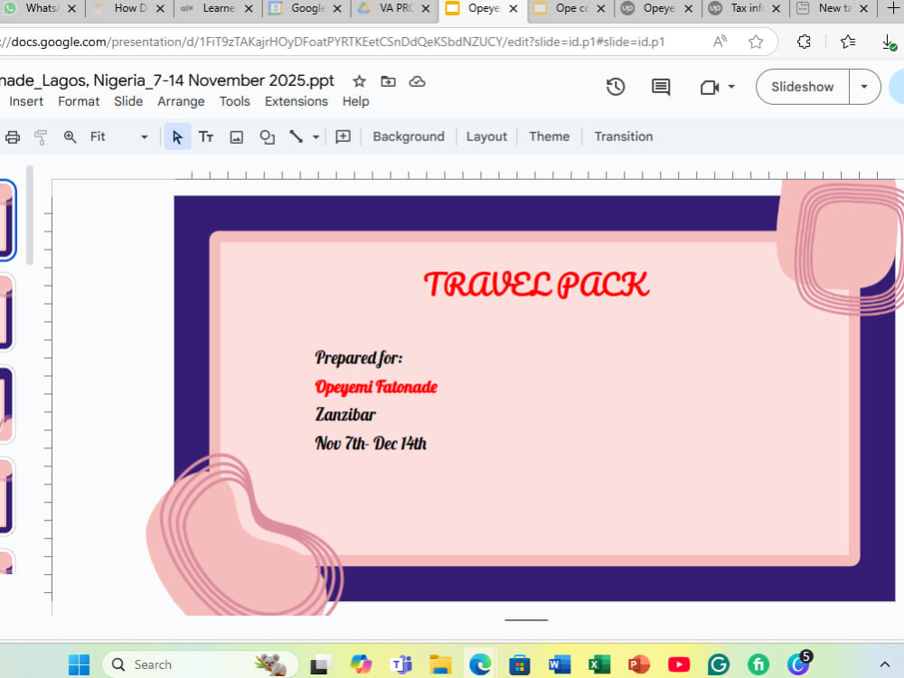Select the Paint format icon

click(x=41, y=137)
